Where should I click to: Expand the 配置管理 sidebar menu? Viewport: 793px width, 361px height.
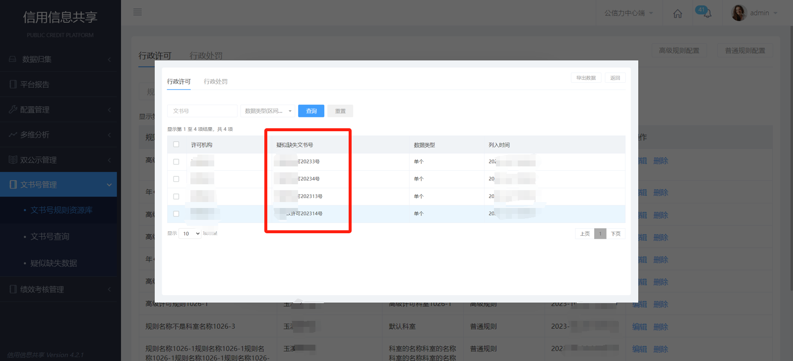[109, 109]
